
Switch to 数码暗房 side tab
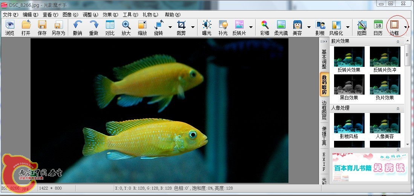(324, 84)
